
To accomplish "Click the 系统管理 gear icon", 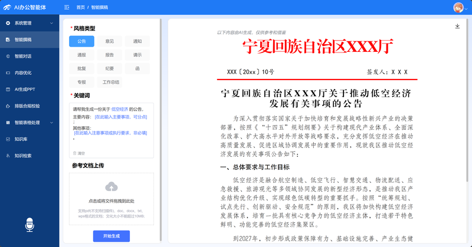I will 8,23.
